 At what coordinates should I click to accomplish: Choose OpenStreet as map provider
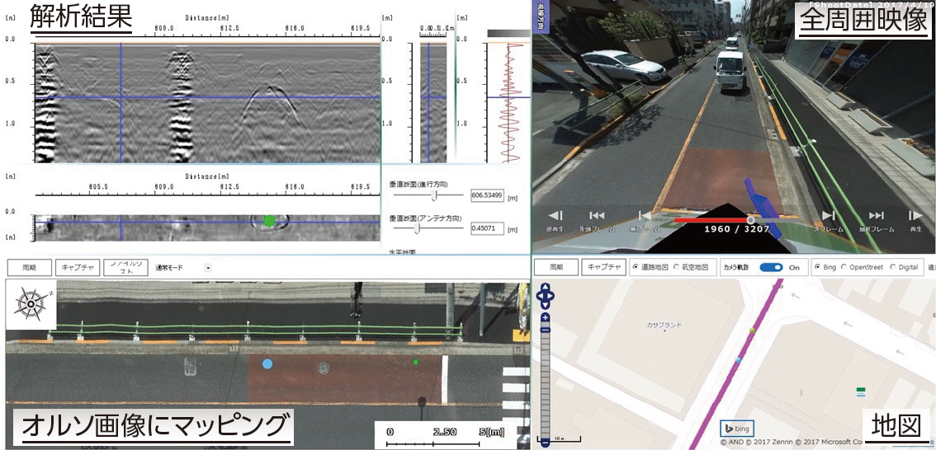tap(844, 268)
